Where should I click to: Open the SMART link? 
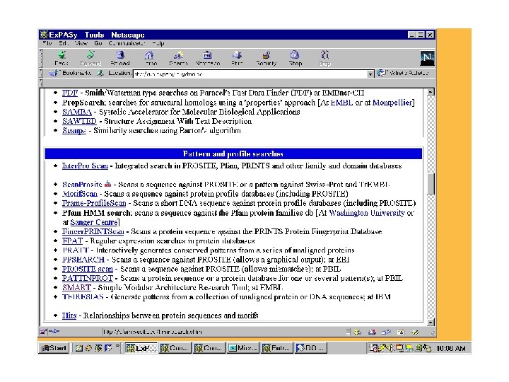[76, 287]
